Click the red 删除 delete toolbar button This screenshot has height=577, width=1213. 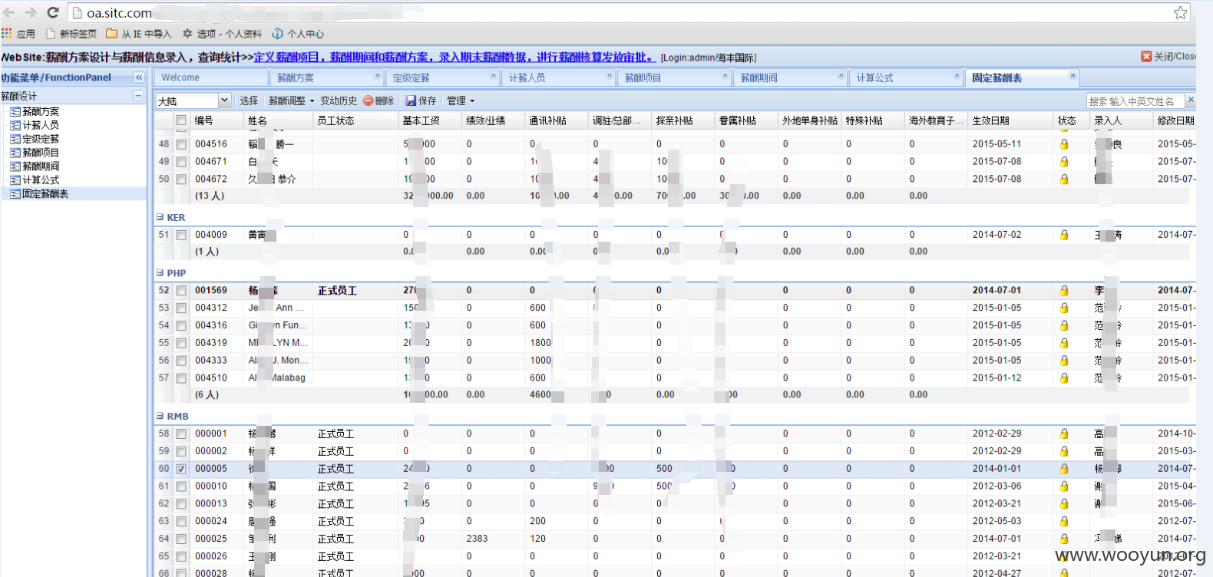point(378,101)
